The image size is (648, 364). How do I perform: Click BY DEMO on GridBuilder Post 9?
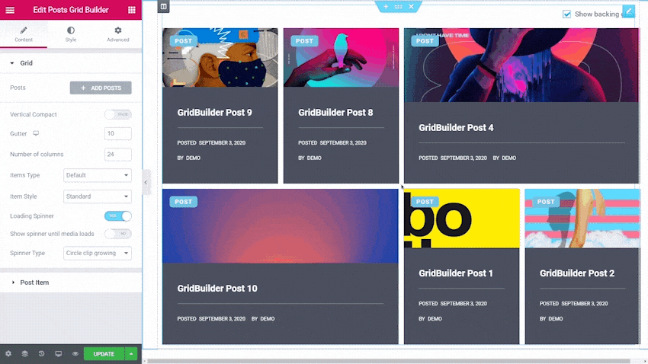189,158
